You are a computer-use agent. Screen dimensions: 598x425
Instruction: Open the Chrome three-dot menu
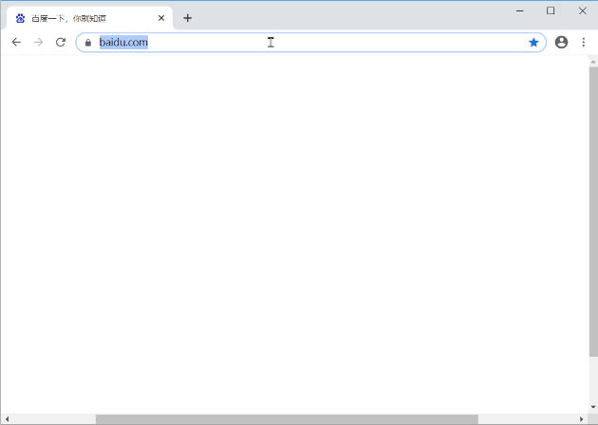[x=583, y=42]
